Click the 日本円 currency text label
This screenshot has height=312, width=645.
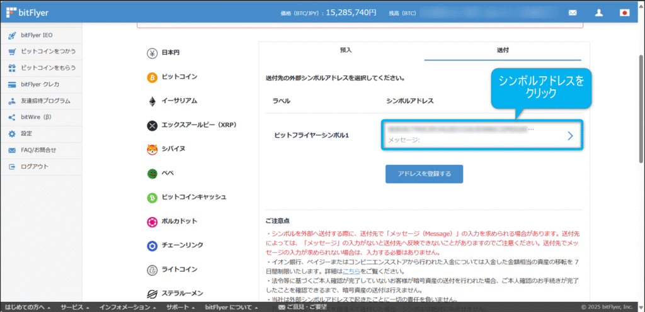[170, 53]
